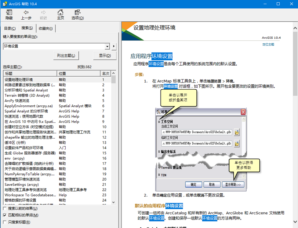
Task: Enable 只搜索标题(R) checkbox
Action: (5, 222)
